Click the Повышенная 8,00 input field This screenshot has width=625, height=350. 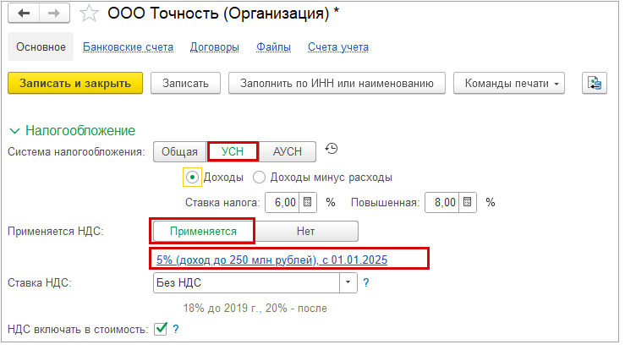442,202
